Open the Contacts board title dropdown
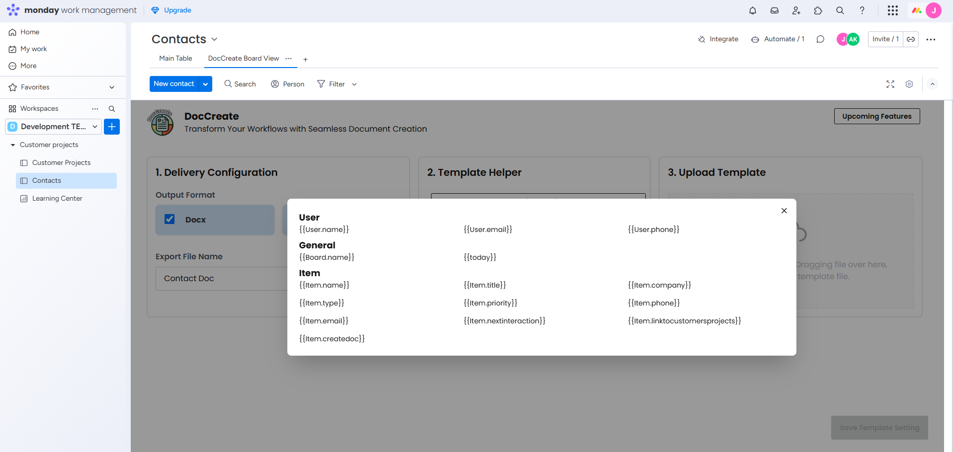 pos(214,39)
